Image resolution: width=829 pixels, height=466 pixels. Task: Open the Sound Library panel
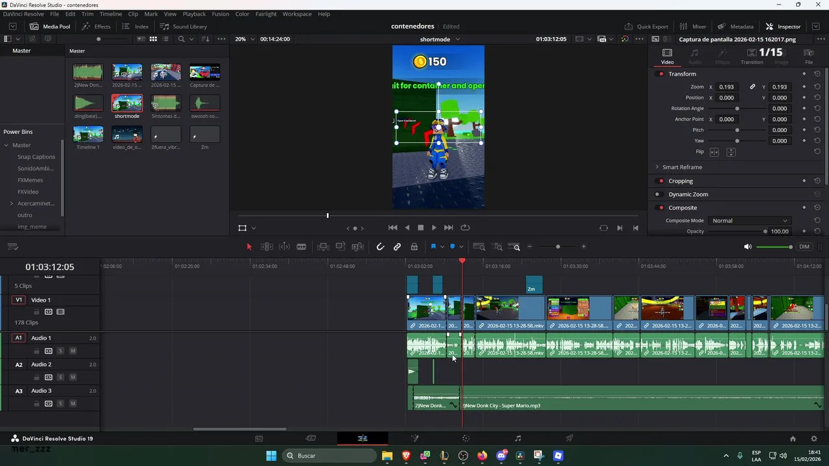tap(183, 27)
